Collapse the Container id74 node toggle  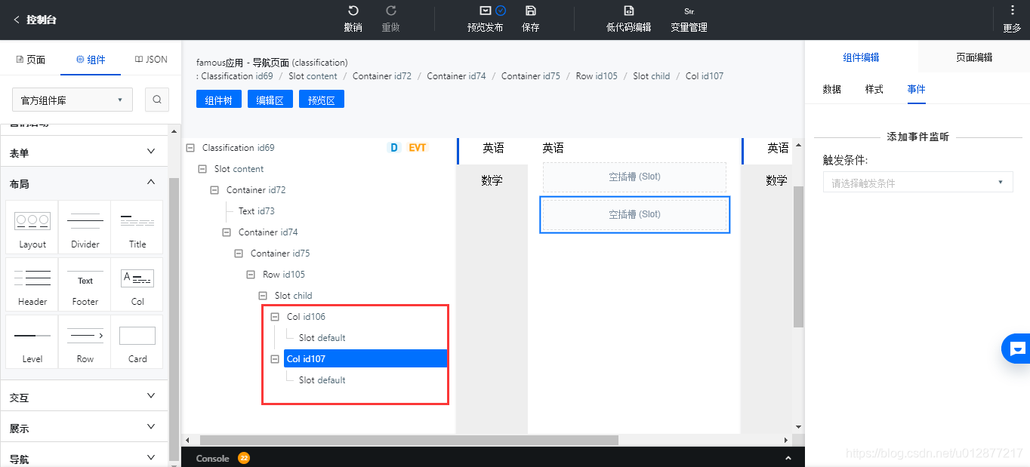click(227, 232)
